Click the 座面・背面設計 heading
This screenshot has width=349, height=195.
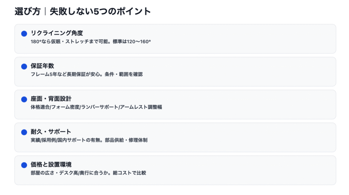(51, 99)
